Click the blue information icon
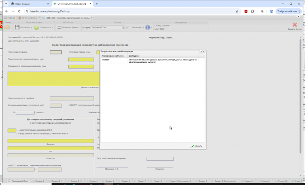Viewport: 305px width, 185px height. (x=148, y=27)
